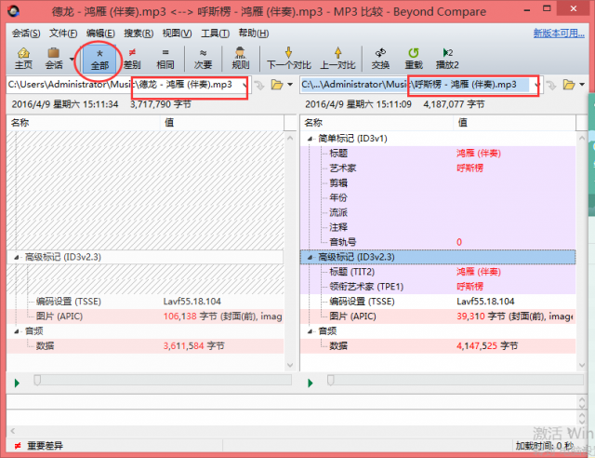This screenshot has height=458, width=595.
Task: Open the left path history dropdown arrow
Action: tap(245, 85)
